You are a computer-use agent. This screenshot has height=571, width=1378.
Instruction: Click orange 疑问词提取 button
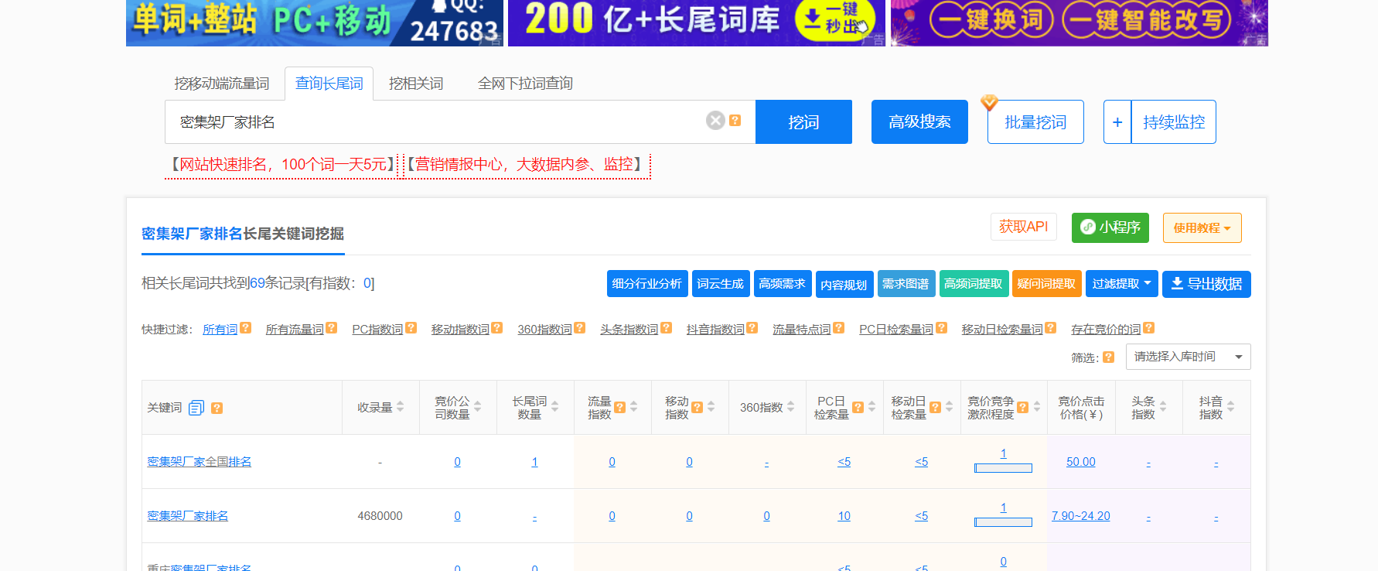[x=1046, y=284]
